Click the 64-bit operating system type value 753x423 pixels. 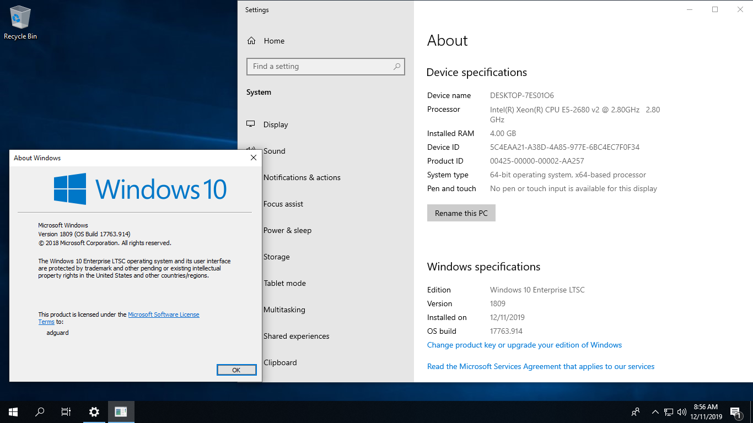tap(568, 175)
